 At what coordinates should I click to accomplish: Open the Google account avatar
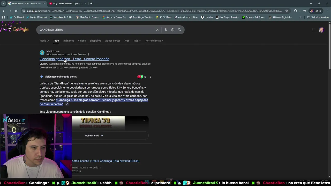click(x=321, y=30)
